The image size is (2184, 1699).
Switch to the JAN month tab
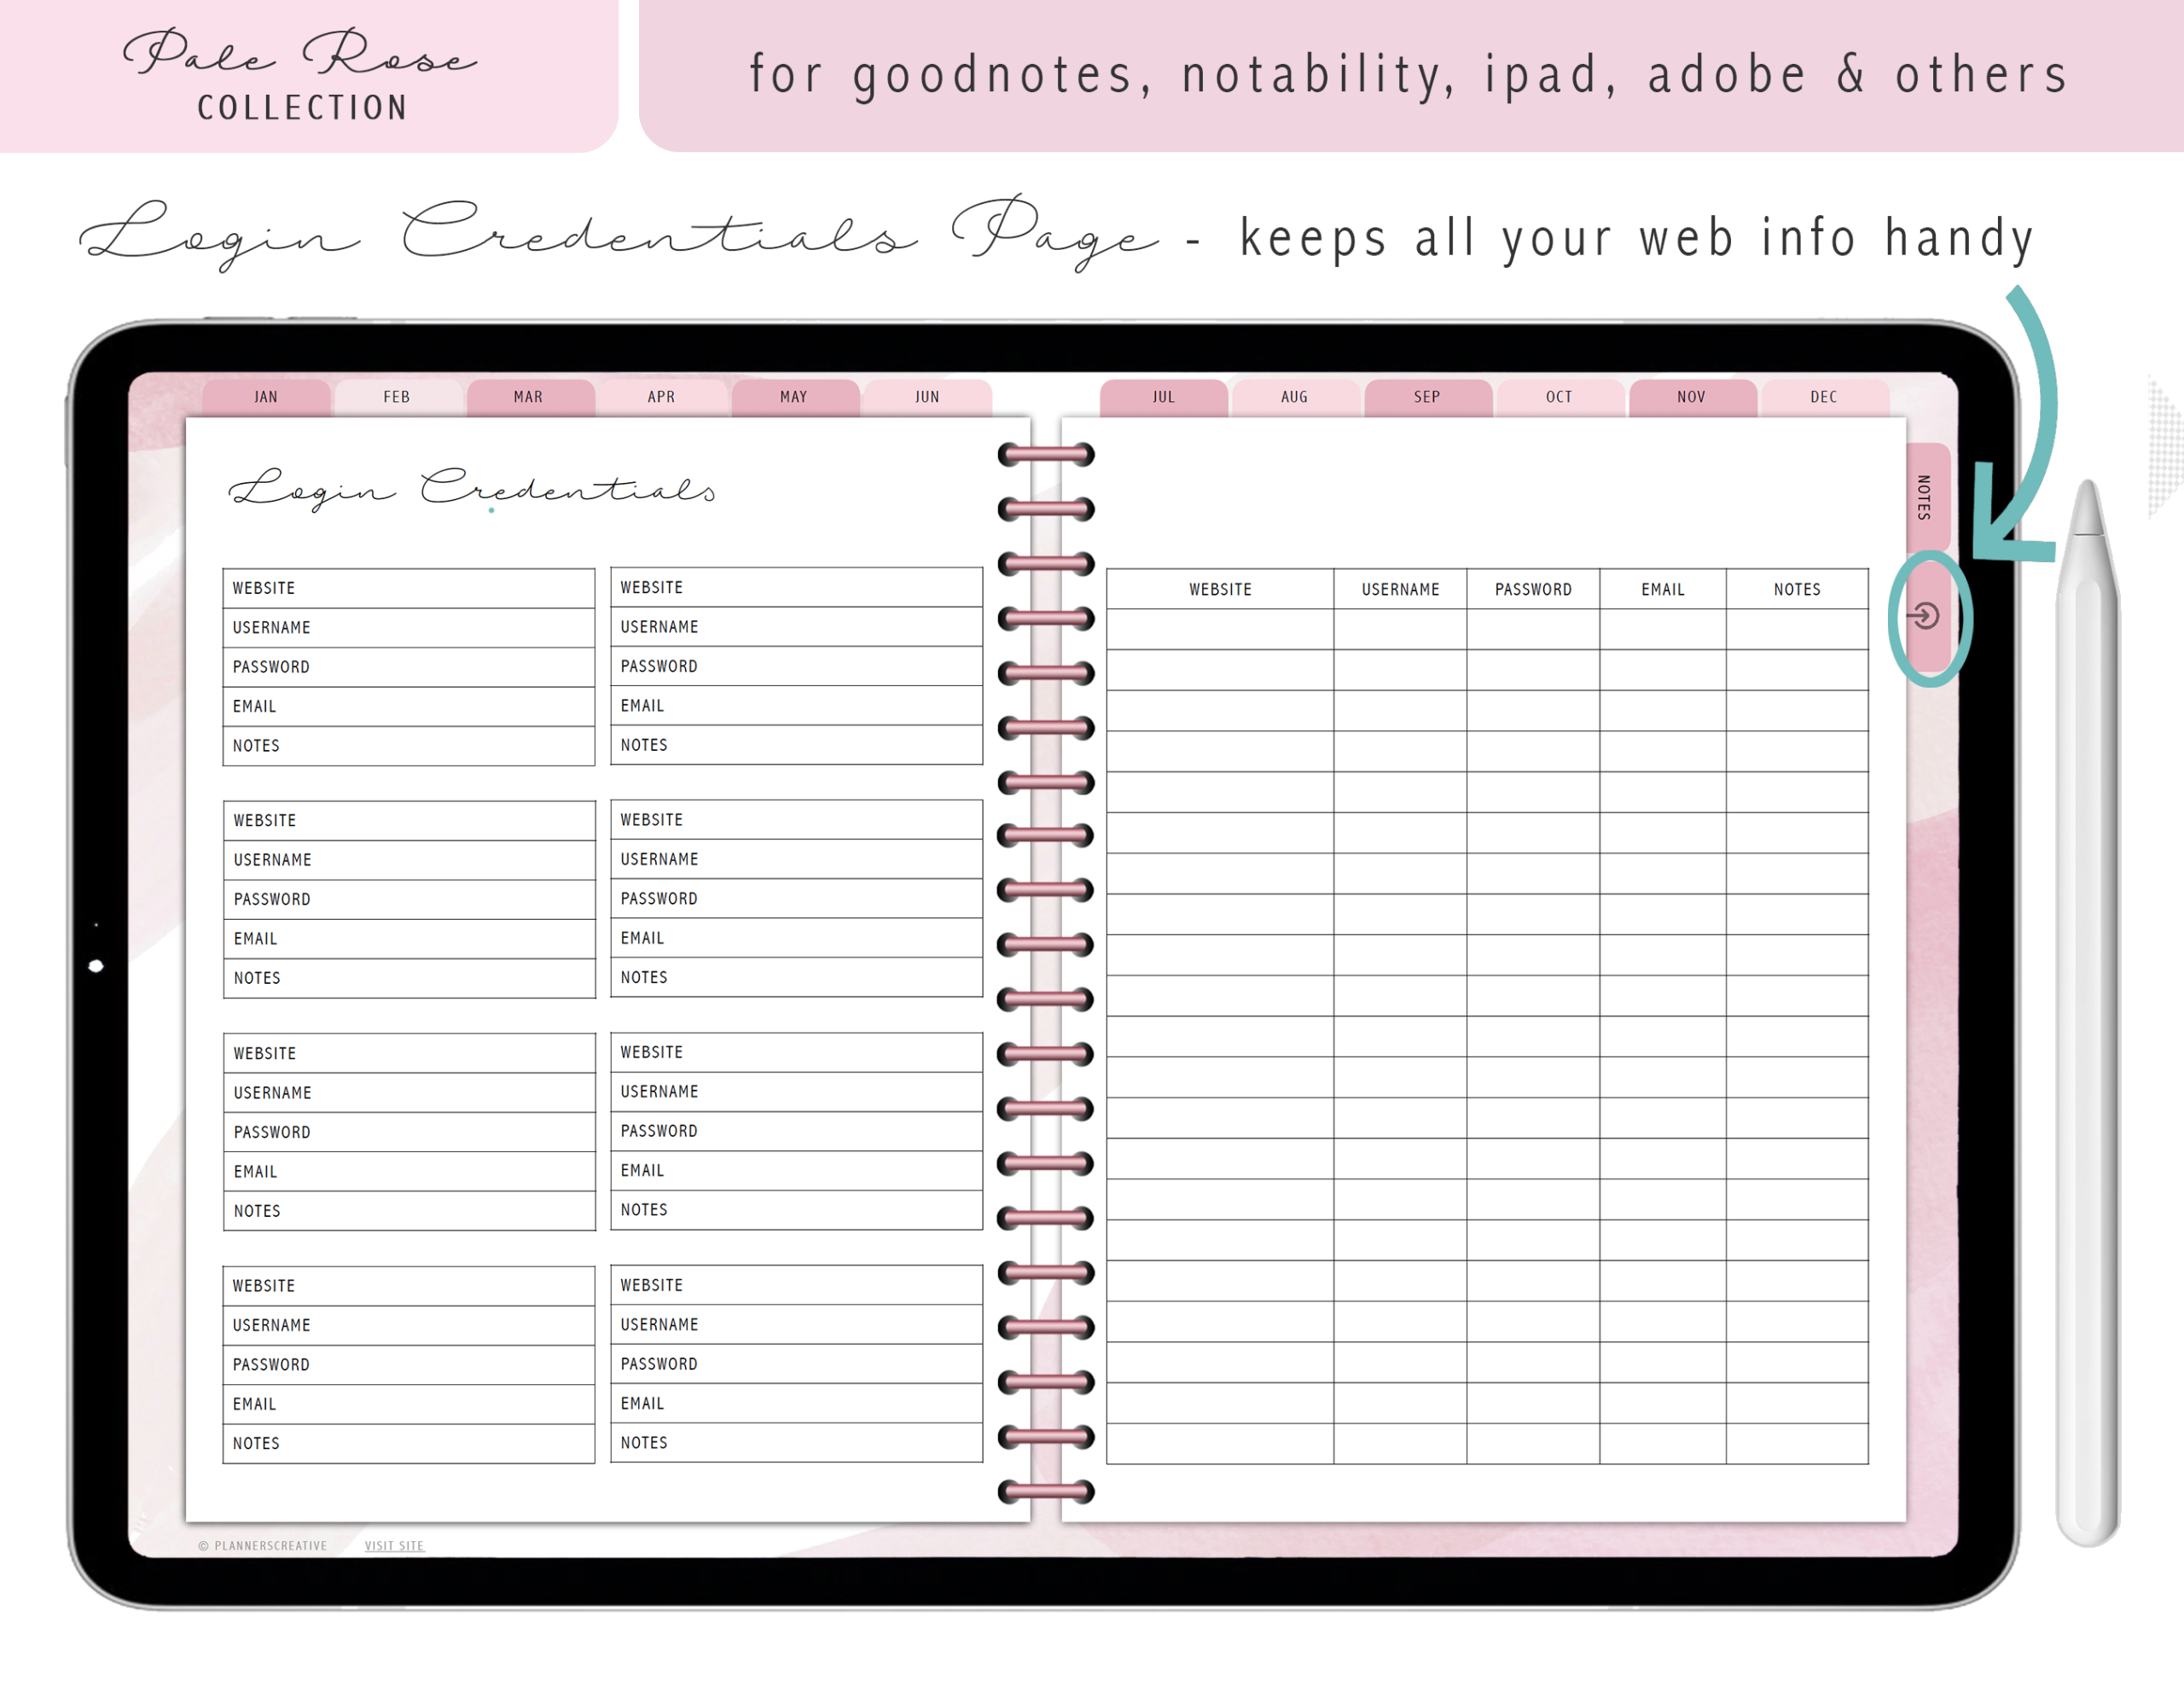266,397
